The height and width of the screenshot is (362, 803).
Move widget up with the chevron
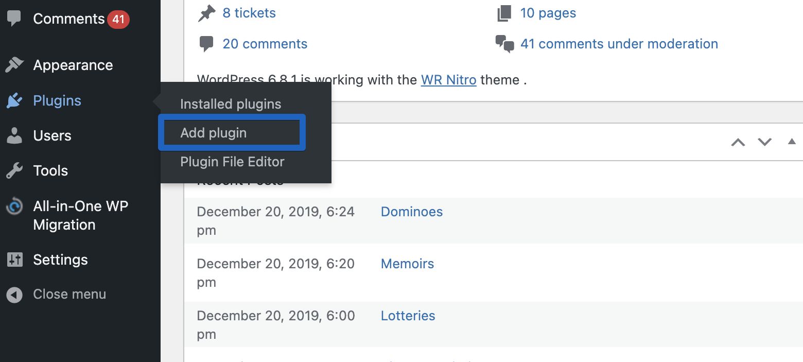point(738,142)
